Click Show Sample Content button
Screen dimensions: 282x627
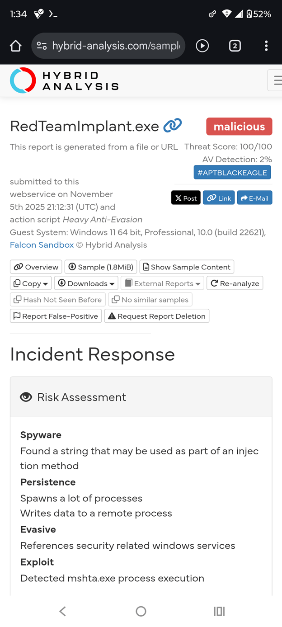pos(187,267)
